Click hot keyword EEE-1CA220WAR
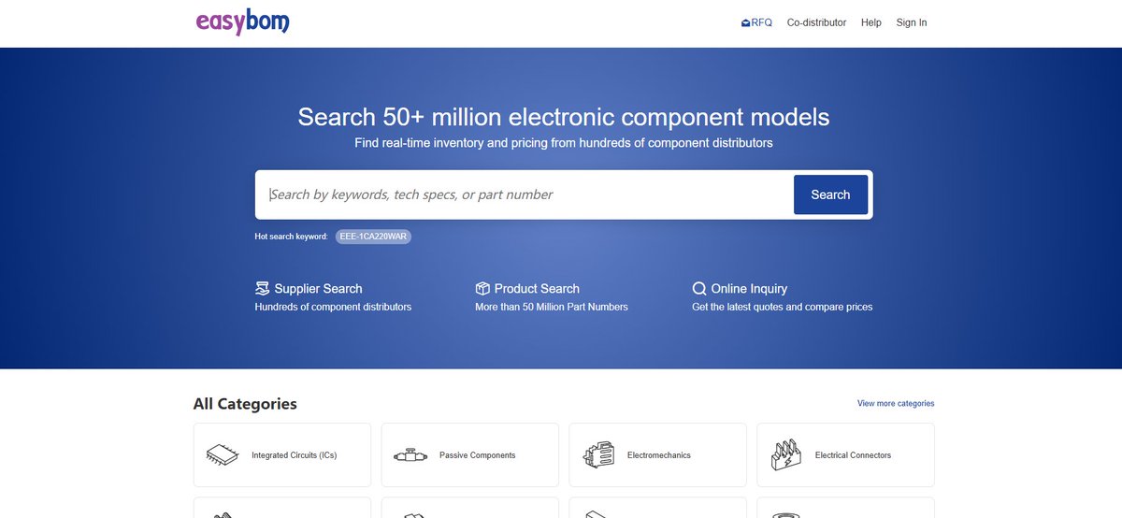The width and height of the screenshot is (1122, 518). (373, 237)
